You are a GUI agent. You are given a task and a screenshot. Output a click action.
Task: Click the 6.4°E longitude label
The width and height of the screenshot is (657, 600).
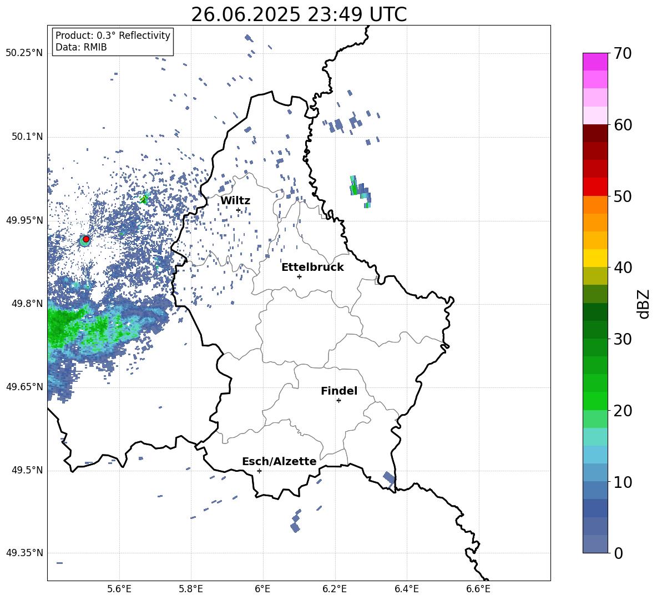pyautogui.click(x=406, y=589)
